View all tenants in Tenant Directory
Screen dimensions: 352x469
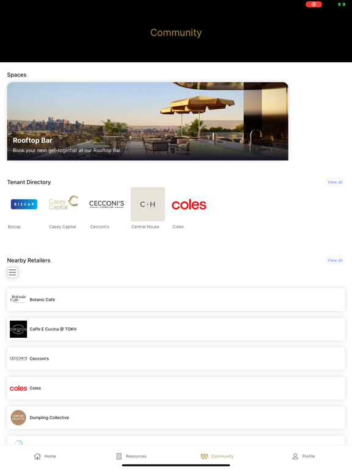pos(335,182)
